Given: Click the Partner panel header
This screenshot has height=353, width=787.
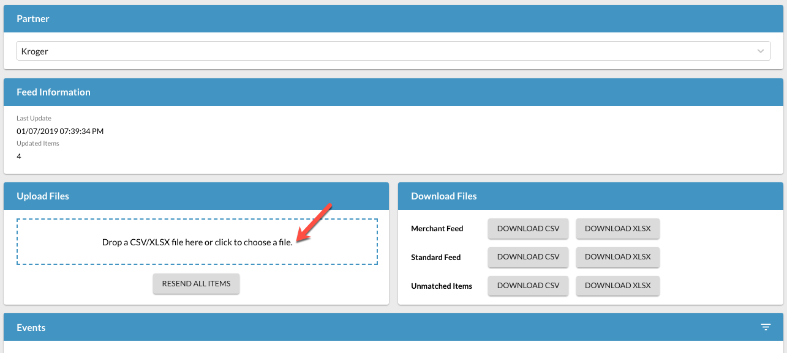Looking at the screenshot, I should click(33, 19).
